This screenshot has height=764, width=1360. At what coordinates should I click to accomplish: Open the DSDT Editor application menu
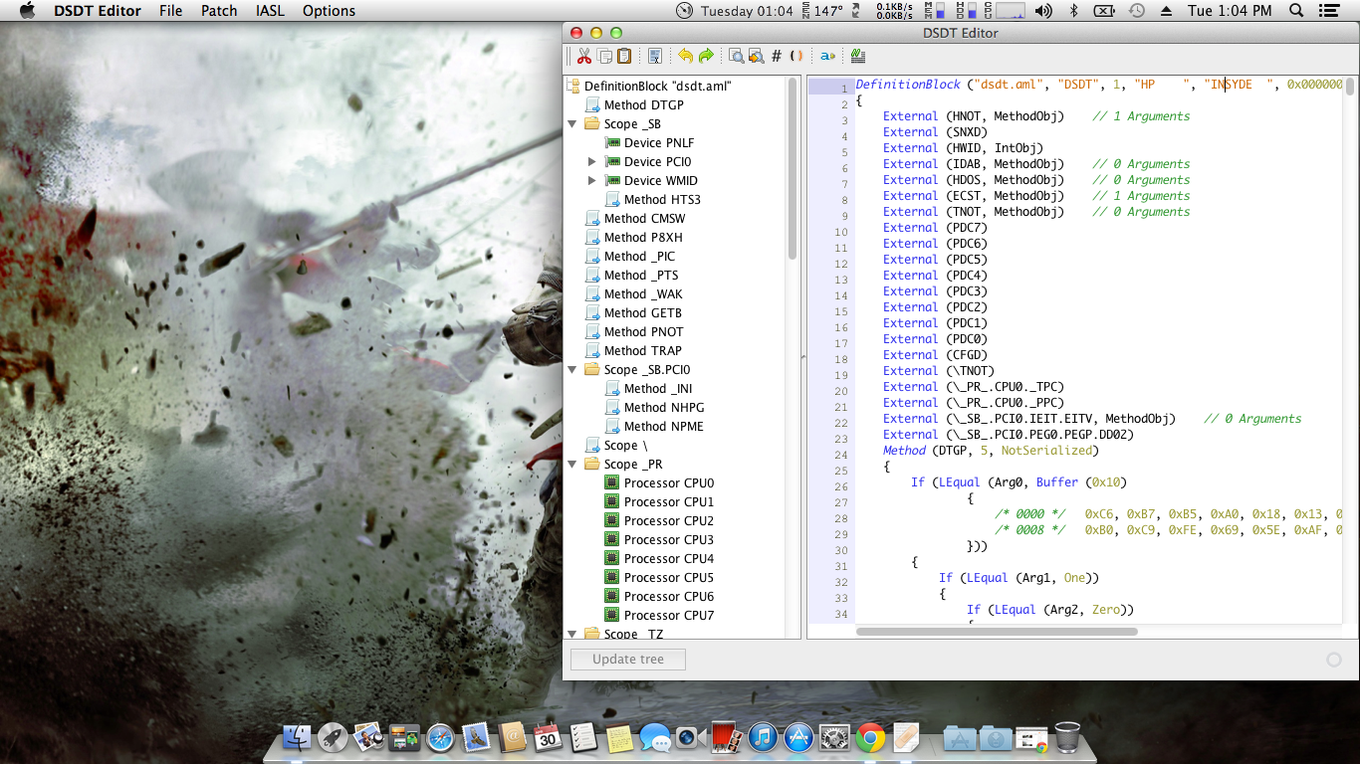[98, 11]
